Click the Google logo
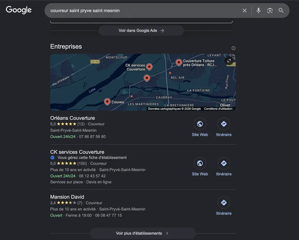This screenshot has width=299, height=240. click(19, 10)
